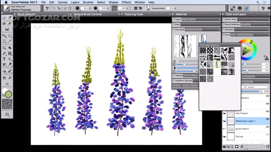Choose the first Flow Map Textures thumbnail
Screen dimensions: 271x152
(x=203, y=51)
